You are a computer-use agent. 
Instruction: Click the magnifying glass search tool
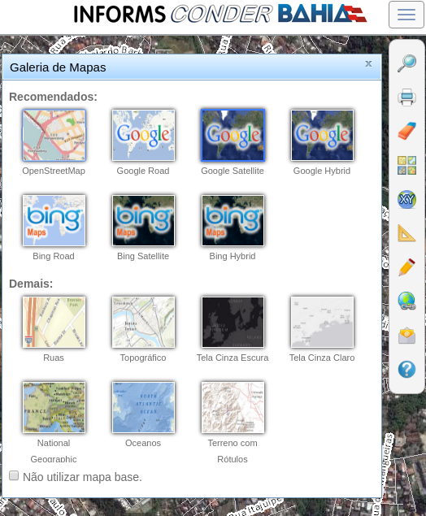406,63
